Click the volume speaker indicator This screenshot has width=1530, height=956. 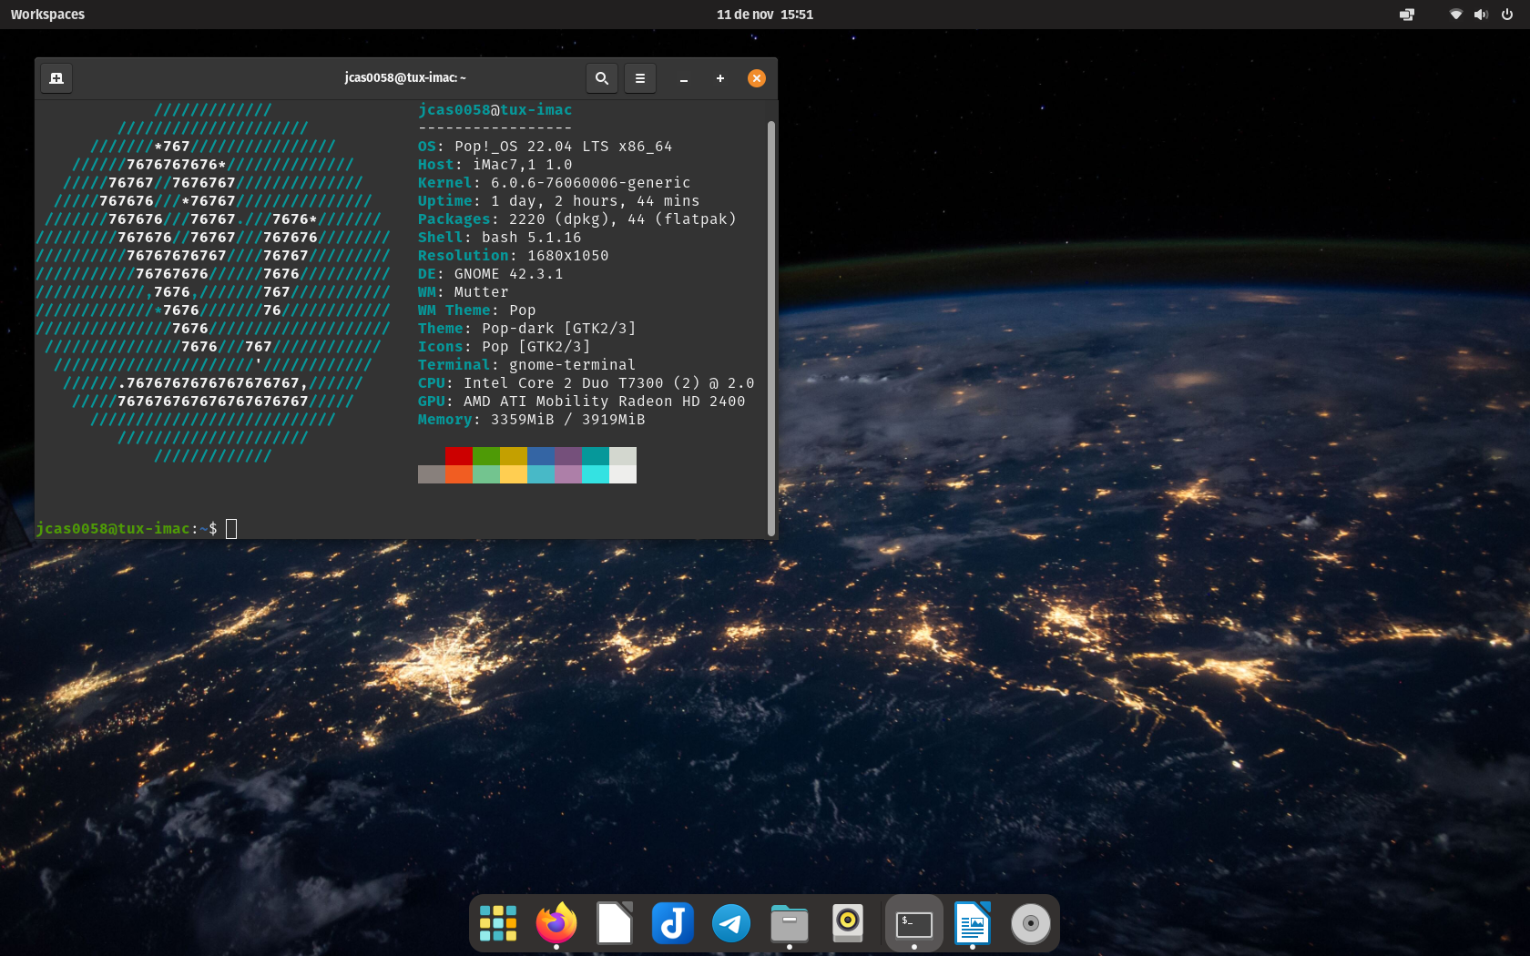pyautogui.click(x=1481, y=15)
